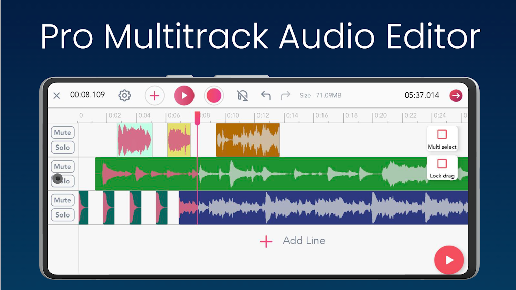Tap Add Line to create a track
The width and height of the screenshot is (516, 290).
pyautogui.click(x=291, y=241)
